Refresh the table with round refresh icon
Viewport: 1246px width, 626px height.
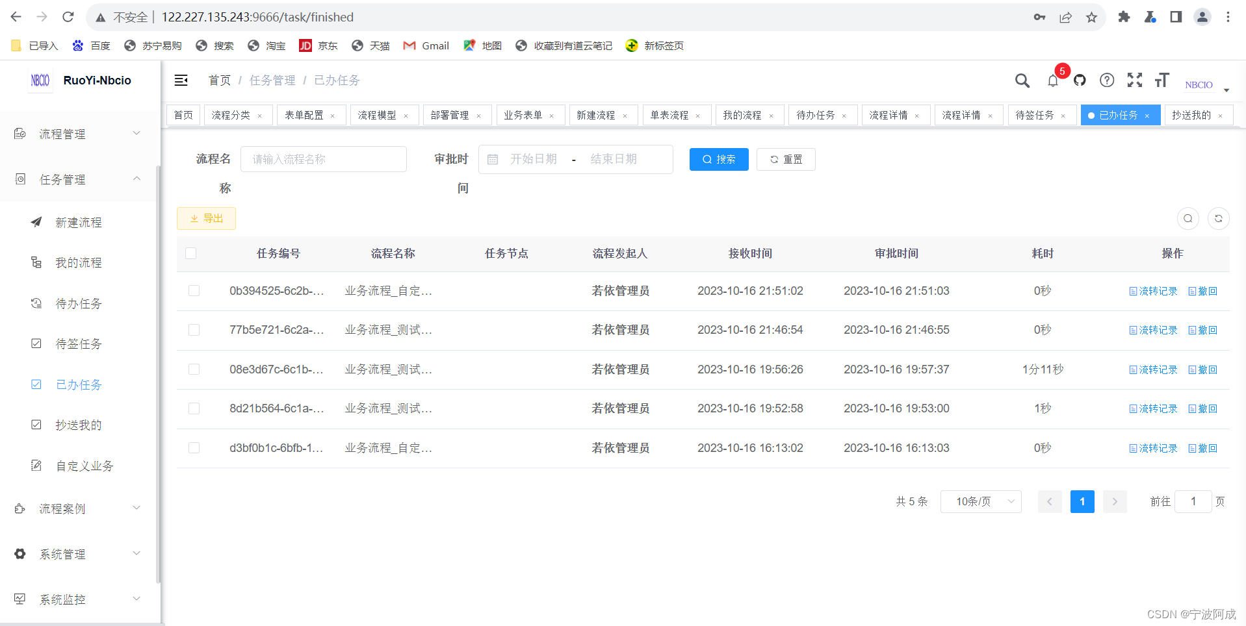click(1219, 218)
